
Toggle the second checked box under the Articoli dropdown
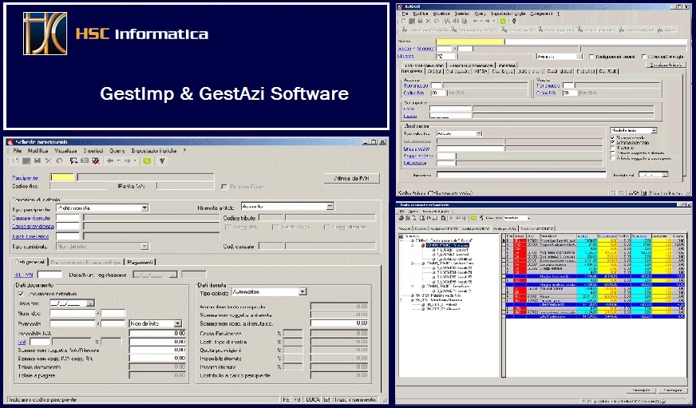pos(613,142)
